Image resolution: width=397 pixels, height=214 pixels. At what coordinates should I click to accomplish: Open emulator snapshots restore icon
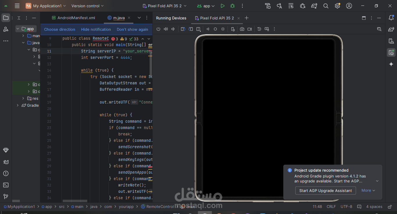pos(259,29)
